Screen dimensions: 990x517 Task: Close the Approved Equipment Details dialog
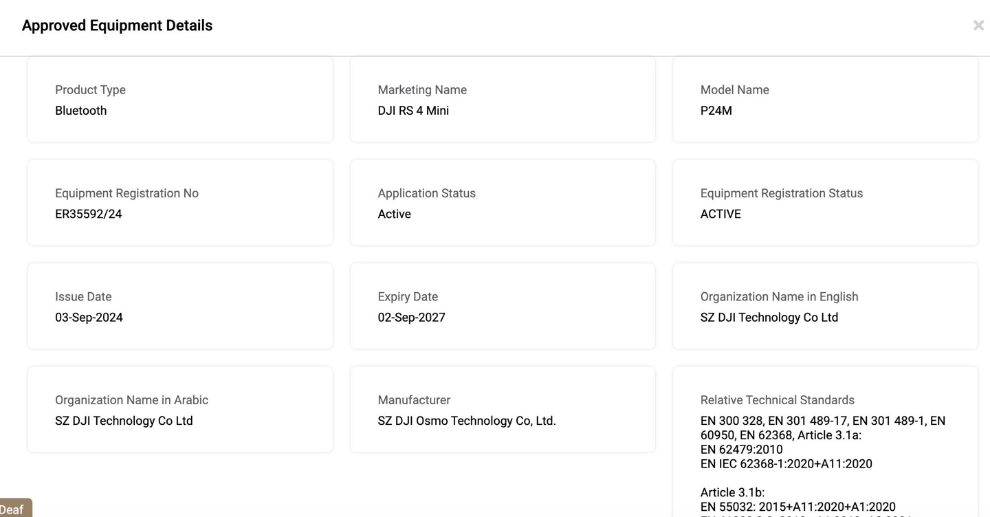978,25
